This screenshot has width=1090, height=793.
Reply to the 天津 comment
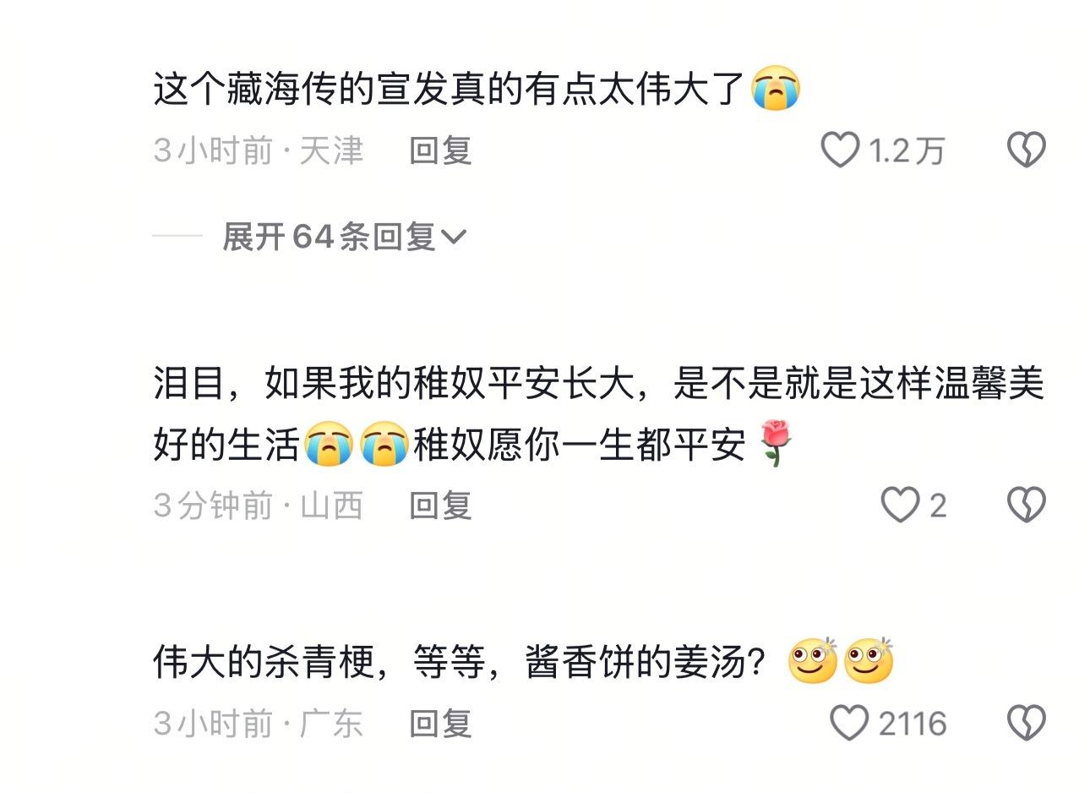440,150
